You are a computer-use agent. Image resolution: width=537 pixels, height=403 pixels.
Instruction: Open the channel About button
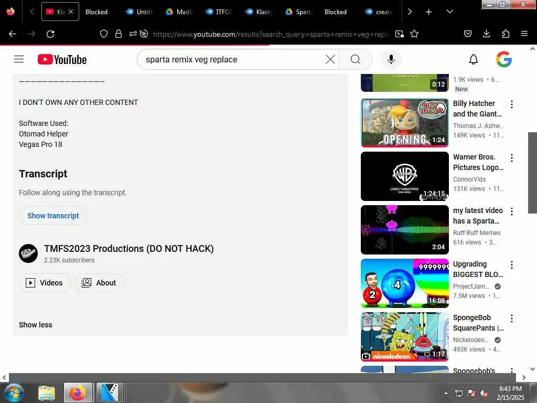pos(99,283)
